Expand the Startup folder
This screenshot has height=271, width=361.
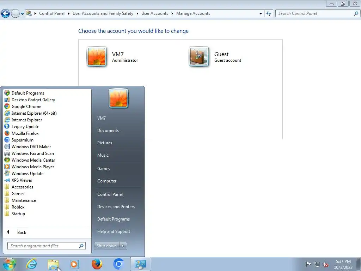point(14,213)
